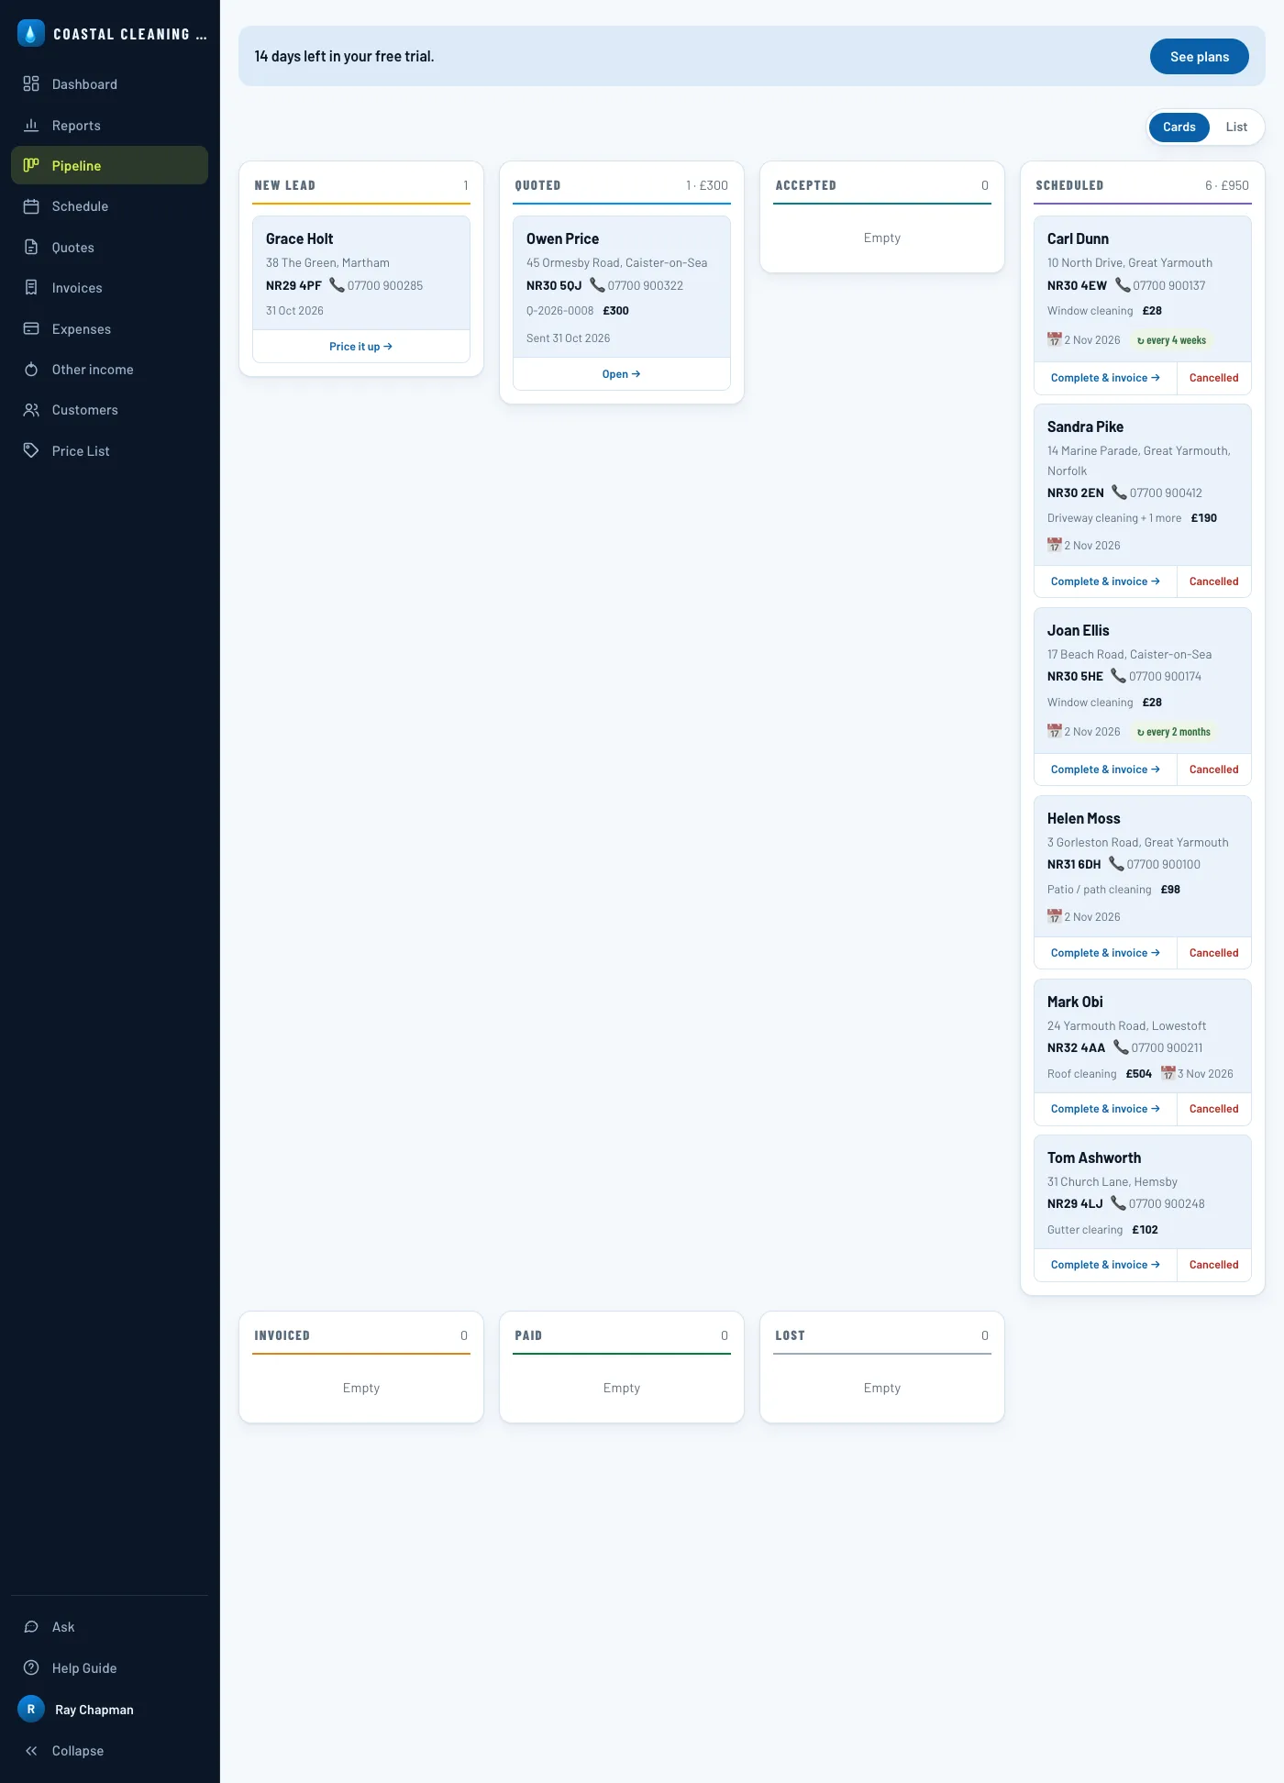Complete & invoice Joan Ellis's job
1284x1783 pixels.
coord(1105,770)
